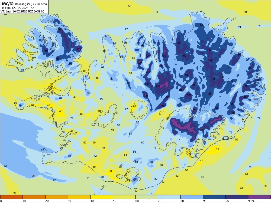Screen dimensions: 271x203
Task: Click the map value '85' in blue patch
Action: 137,162
